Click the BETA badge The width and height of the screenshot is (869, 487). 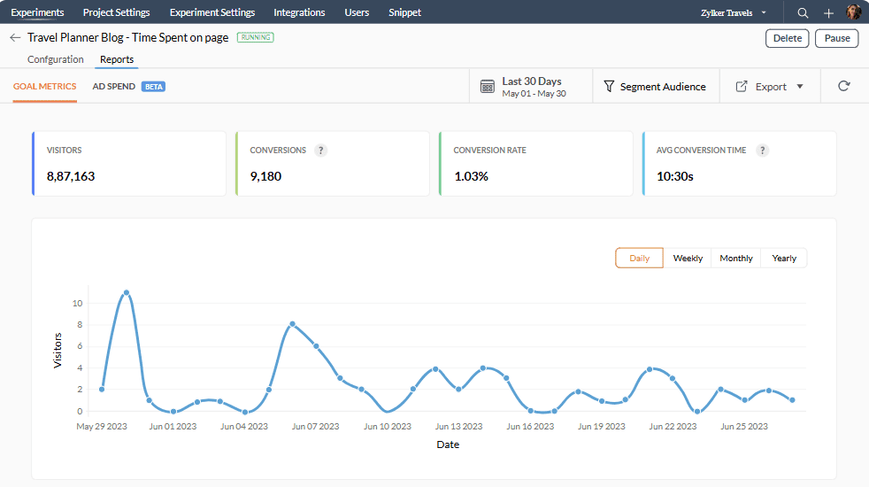coord(153,87)
